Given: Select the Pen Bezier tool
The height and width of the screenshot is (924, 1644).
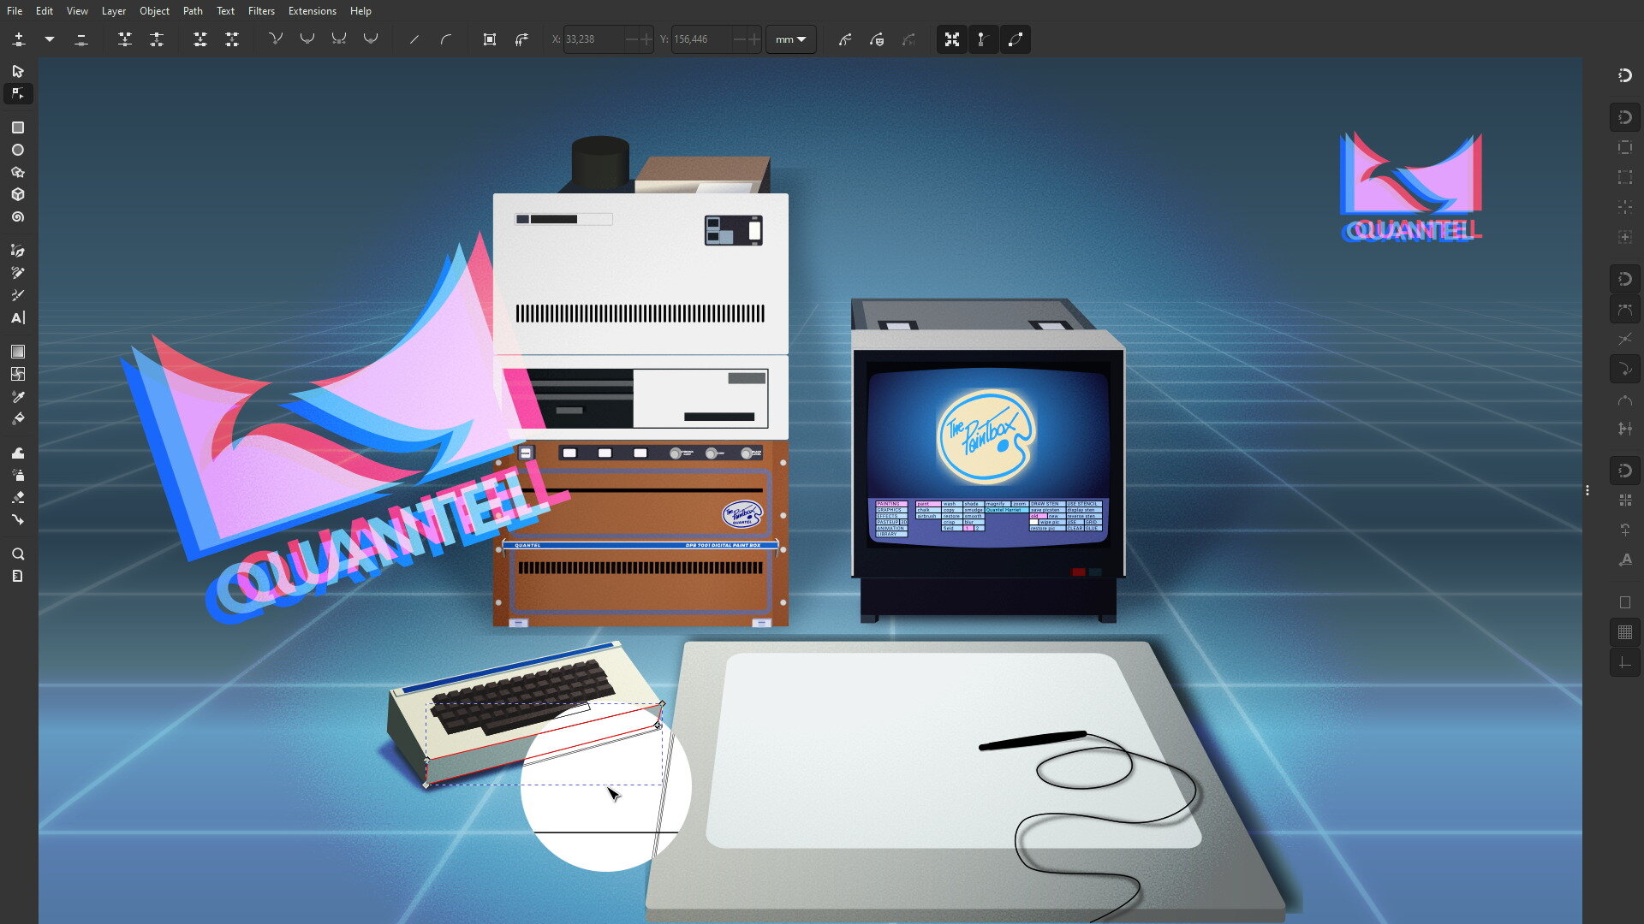Looking at the screenshot, I should click(x=18, y=251).
